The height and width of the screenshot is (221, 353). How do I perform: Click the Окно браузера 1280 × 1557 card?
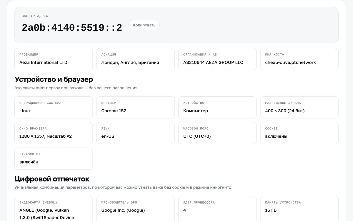pos(54,133)
